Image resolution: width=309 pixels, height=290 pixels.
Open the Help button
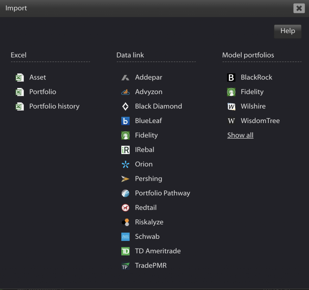[x=288, y=31]
